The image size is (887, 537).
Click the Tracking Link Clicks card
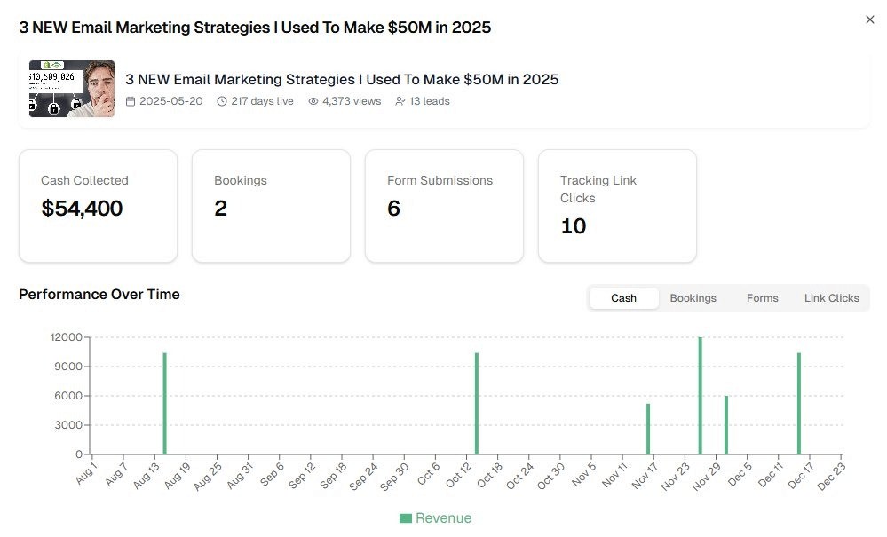coord(617,206)
